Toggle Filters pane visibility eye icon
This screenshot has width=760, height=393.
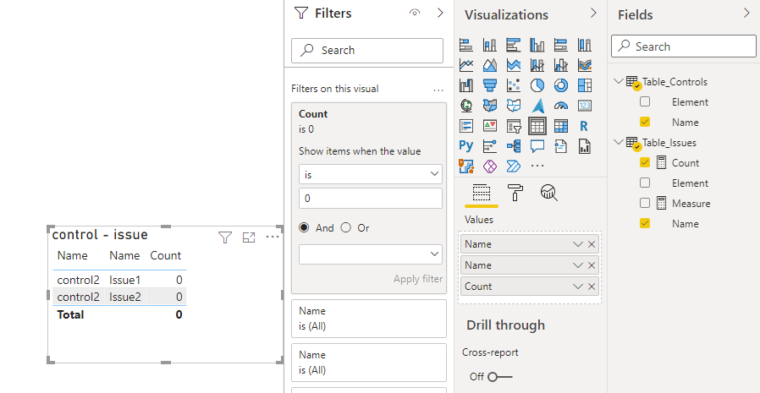click(x=415, y=13)
